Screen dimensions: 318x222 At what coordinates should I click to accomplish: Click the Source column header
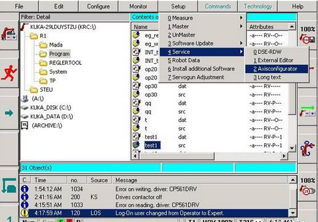coord(99,180)
